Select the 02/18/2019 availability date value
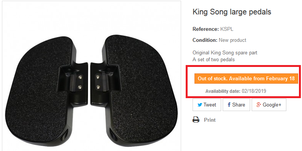The width and height of the screenshot is (302, 151). [x=254, y=91]
